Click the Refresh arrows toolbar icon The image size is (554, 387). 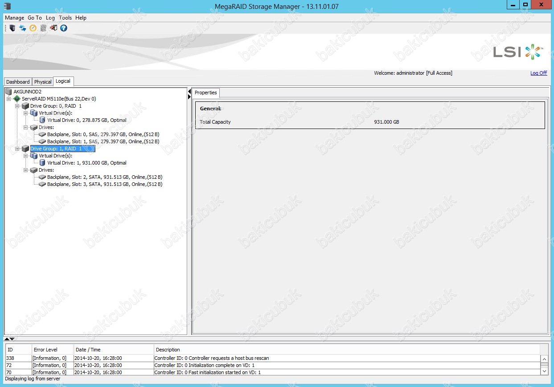point(22,28)
